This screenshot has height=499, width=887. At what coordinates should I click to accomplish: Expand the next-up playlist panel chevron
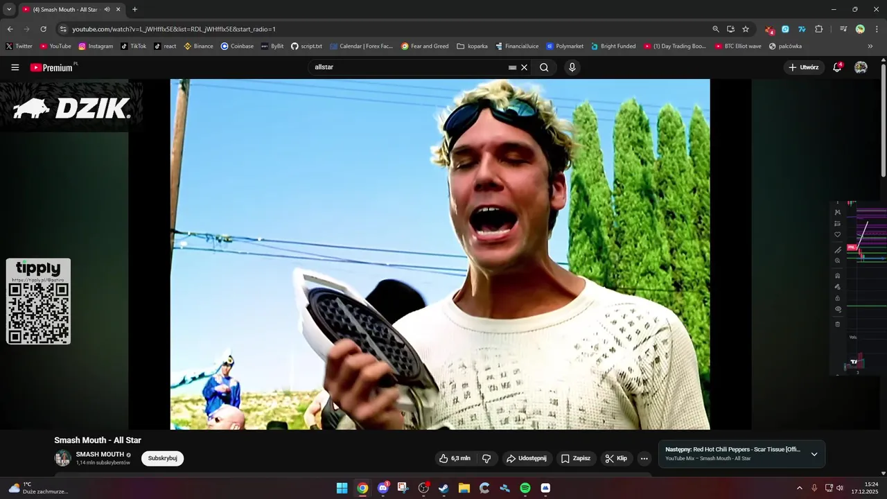(814, 454)
